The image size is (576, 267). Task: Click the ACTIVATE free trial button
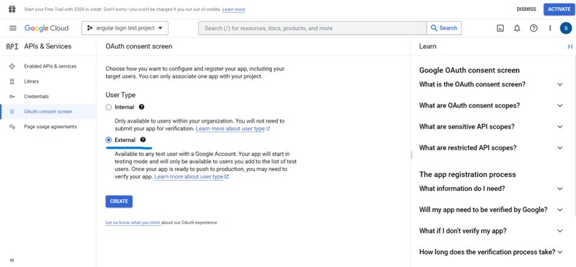tap(559, 9)
